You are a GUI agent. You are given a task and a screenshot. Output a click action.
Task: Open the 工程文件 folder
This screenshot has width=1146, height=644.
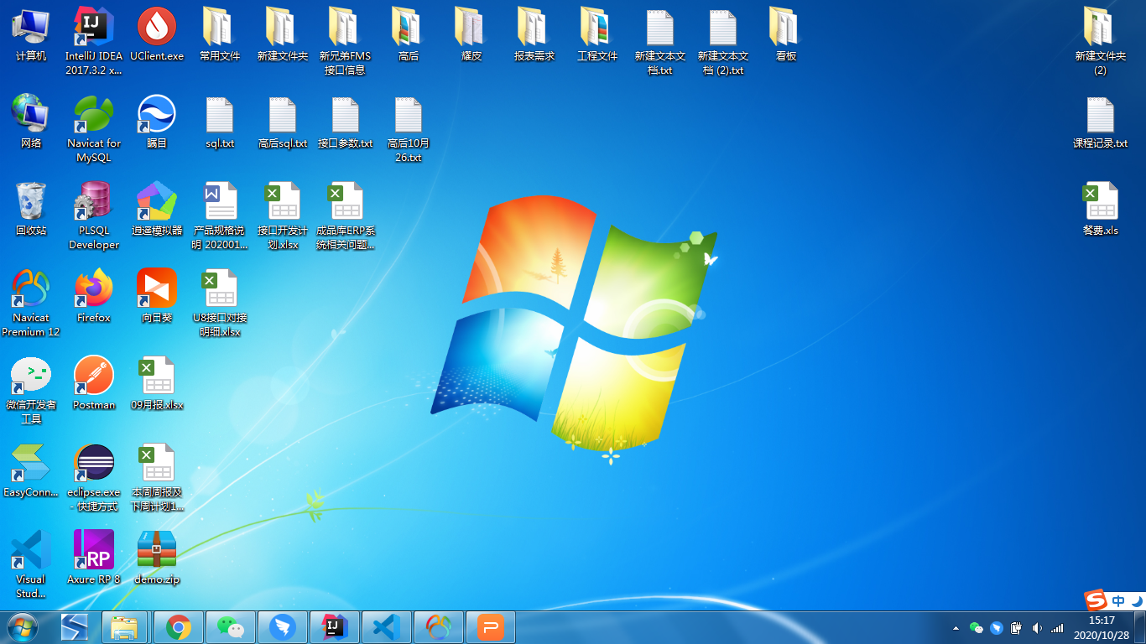pyautogui.click(x=597, y=35)
